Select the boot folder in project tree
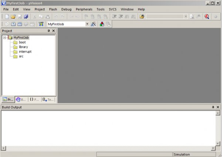The image size is (222, 157). pos(22,42)
